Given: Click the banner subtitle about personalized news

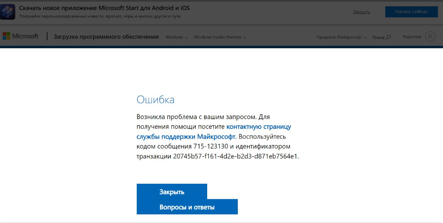Looking at the screenshot, I should [x=99, y=16].
